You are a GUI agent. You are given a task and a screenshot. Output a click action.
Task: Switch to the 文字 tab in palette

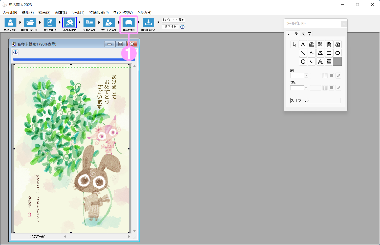point(306,34)
